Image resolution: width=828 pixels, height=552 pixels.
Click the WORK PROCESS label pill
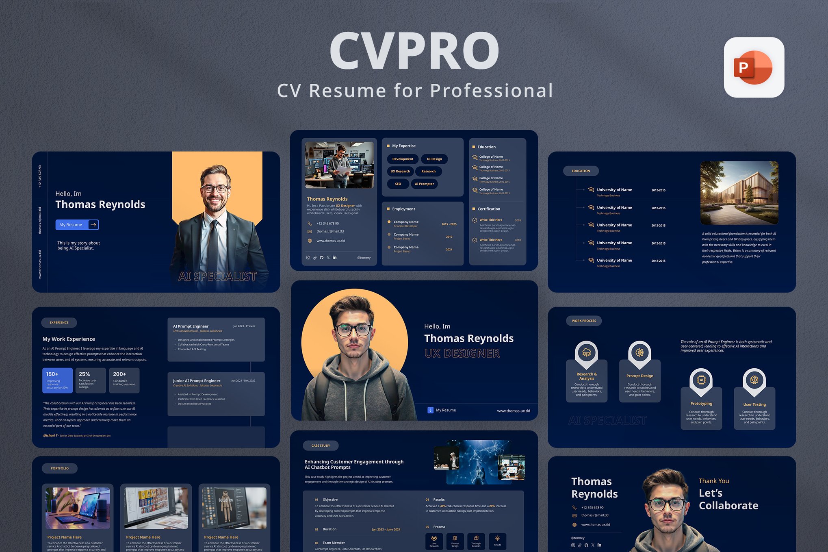tap(584, 321)
